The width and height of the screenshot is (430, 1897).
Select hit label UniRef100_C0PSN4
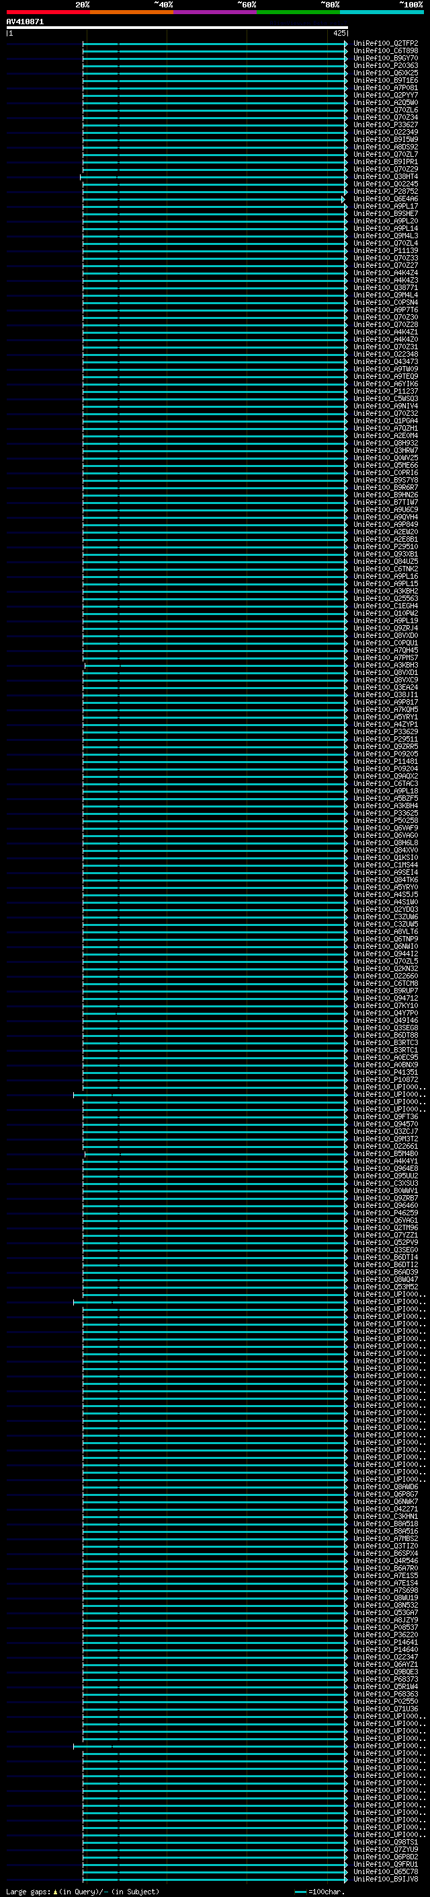point(386,303)
